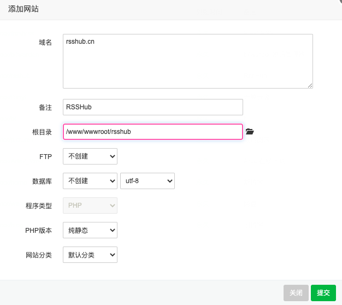342x305 pixels.
Task: Open the FTP 不创建 dropdown
Action: point(90,156)
